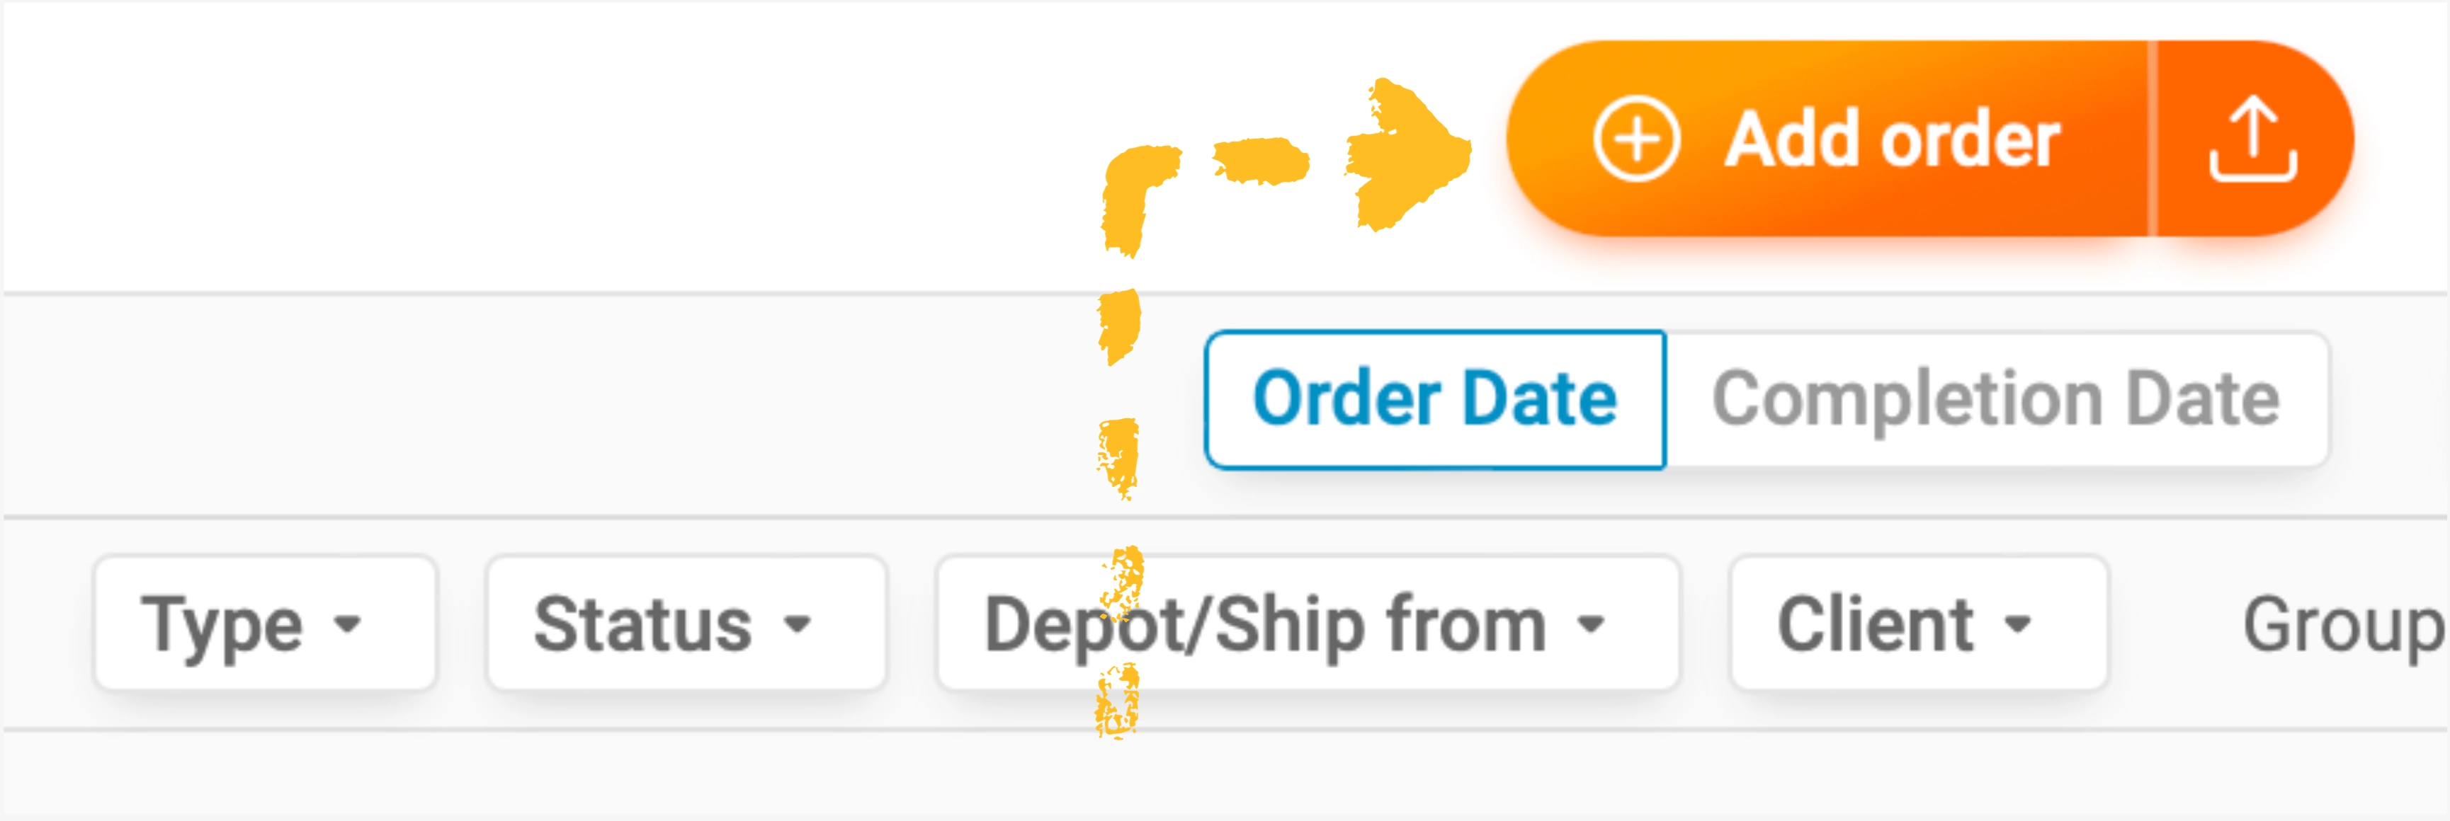Switch date filter to Completion Date
The width and height of the screenshot is (2450, 821).
[x=1995, y=399]
